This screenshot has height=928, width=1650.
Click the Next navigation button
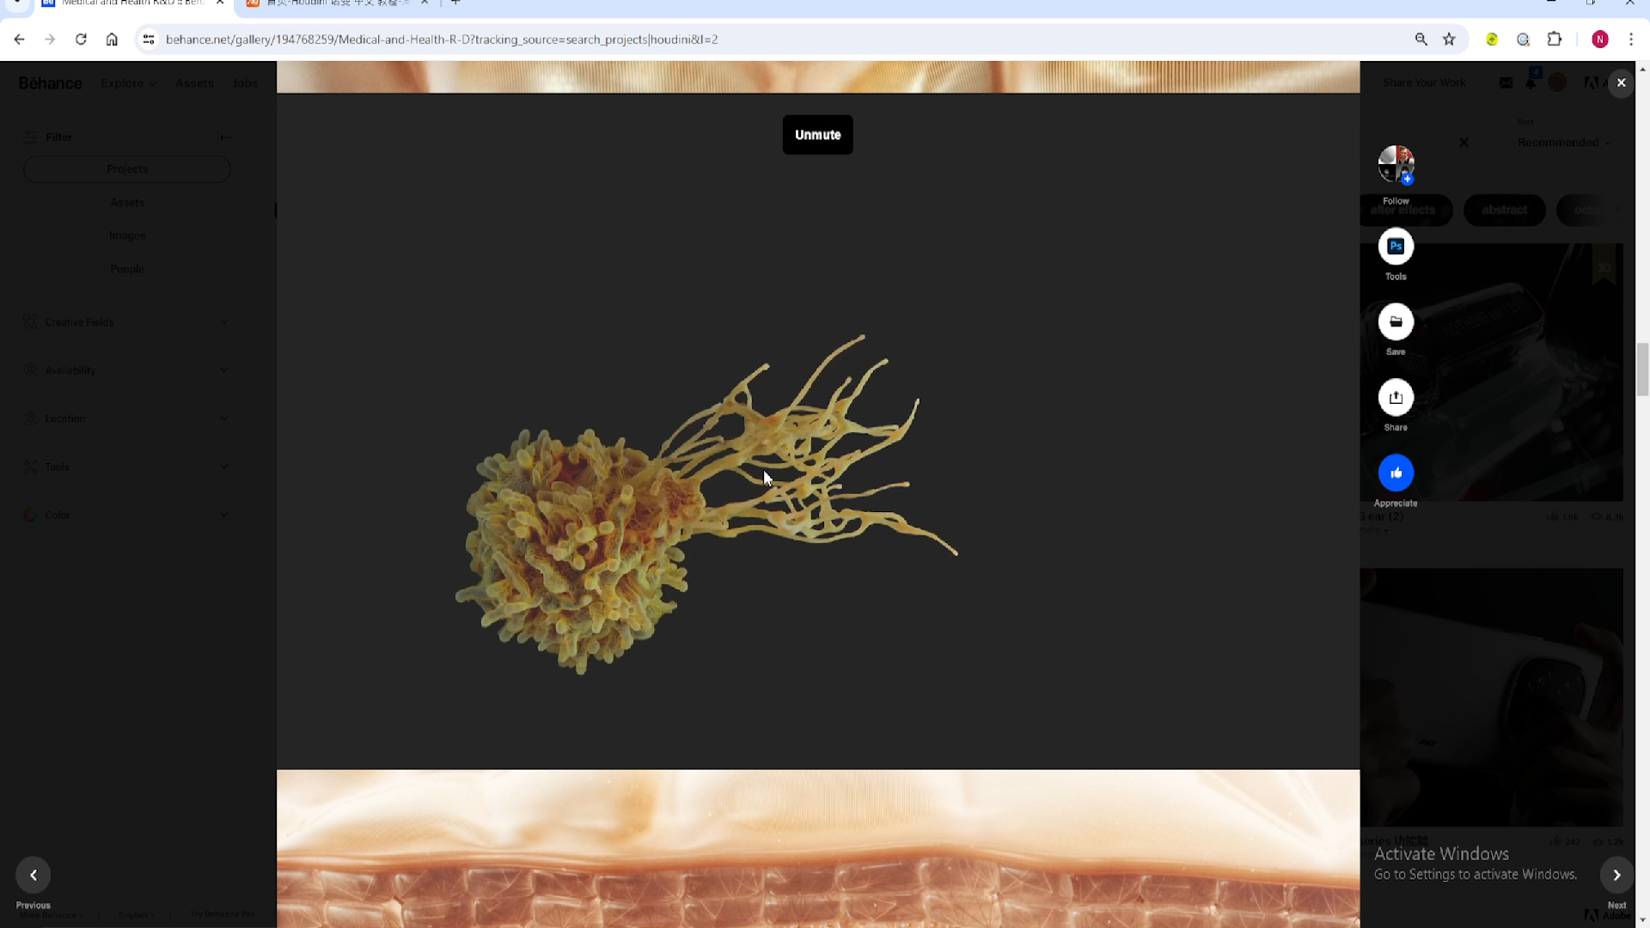coord(1617,875)
